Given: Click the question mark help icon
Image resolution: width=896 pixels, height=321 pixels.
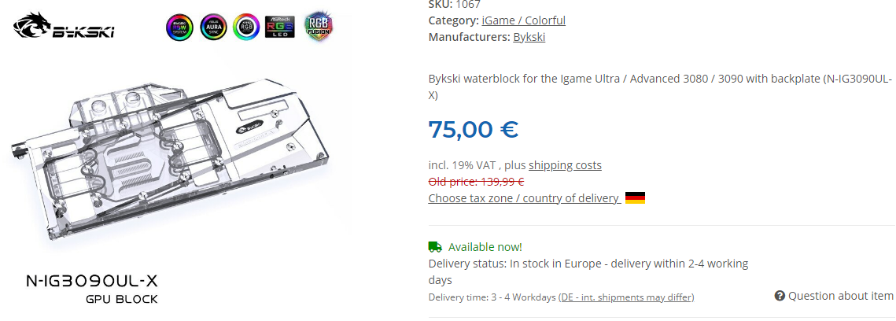Looking at the screenshot, I should pos(780,296).
